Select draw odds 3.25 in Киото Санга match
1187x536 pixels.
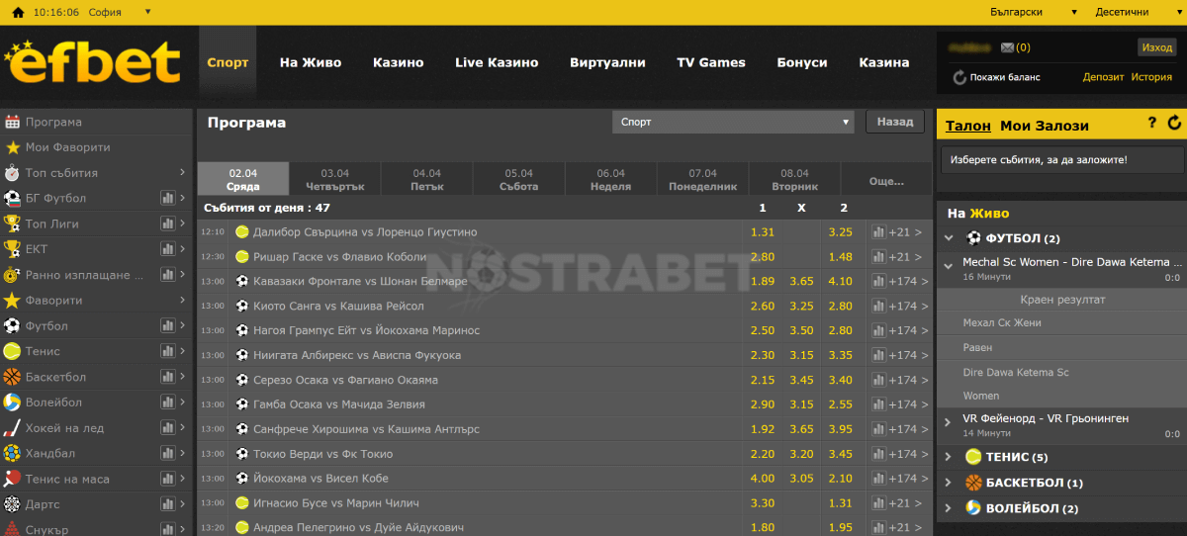point(801,307)
